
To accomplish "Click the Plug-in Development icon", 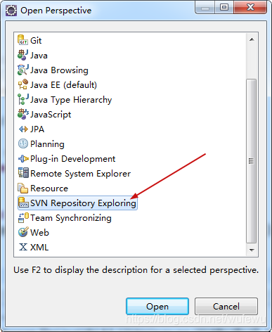I will point(23,159).
